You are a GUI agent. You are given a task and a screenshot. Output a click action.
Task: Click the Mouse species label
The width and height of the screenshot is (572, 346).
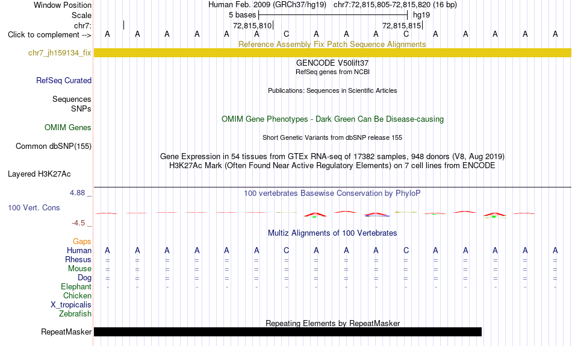[x=79, y=269]
